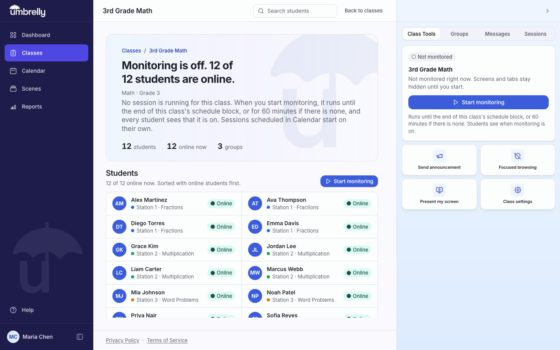
Task: Open the Classes breadcrumb link
Action: (x=131, y=51)
